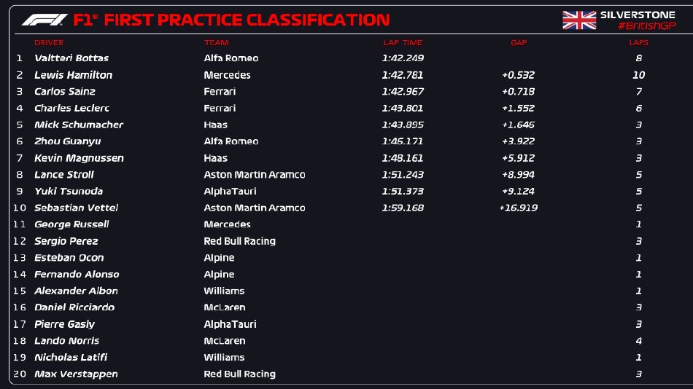Click the First Practice Classification title

tap(247, 20)
